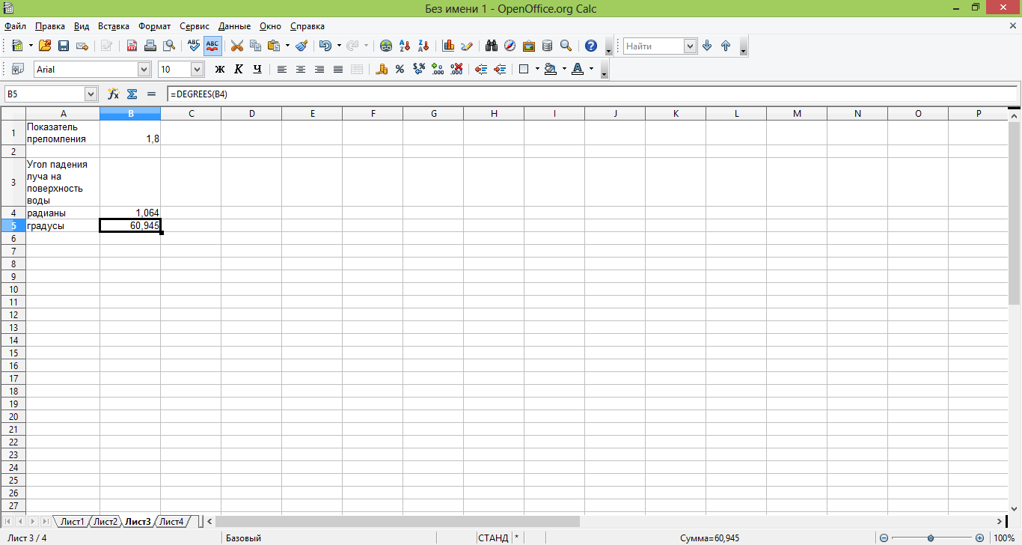Toggle Center Horizontally alignment

pyautogui.click(x=301, y=69)
